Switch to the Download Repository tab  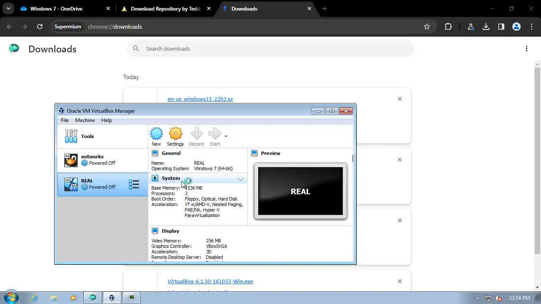(166, 8)
